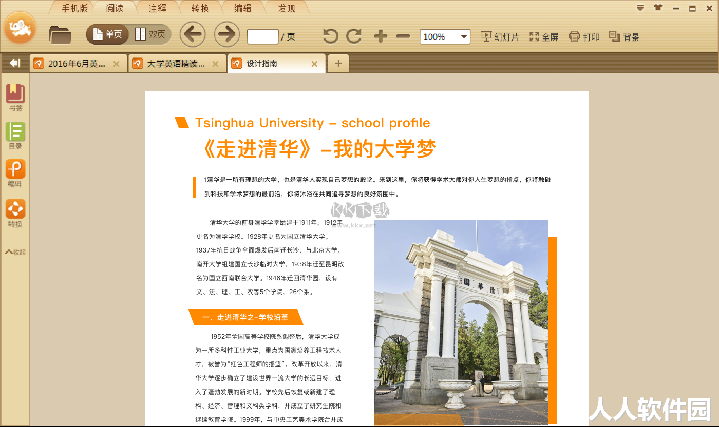The width and height of the screenshot is (719, 427).
Task: Open the sidebar convert tool 转换
Action: (15, 213)
